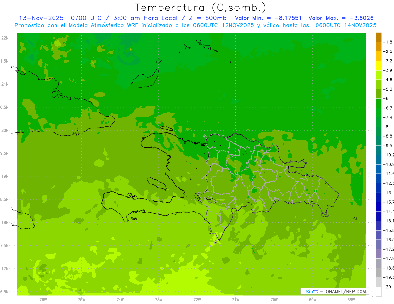Click the title "Temperatura (C,somb.)"

[x=200, y=8]
